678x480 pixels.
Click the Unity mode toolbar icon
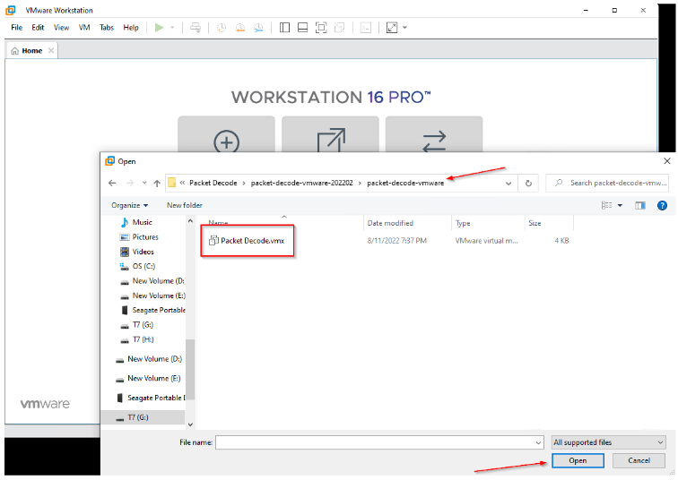pyautogui.click(x=340, y=28)
